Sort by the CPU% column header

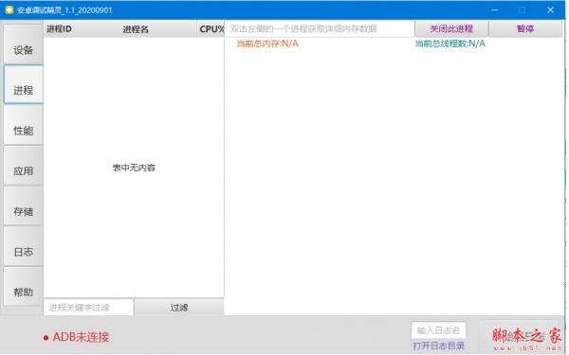tap(211, 29)
